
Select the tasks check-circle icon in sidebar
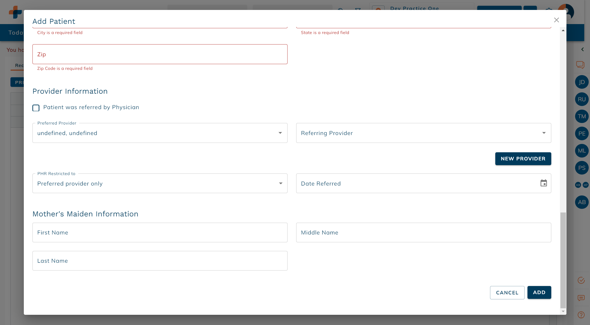tap(581, 281)
